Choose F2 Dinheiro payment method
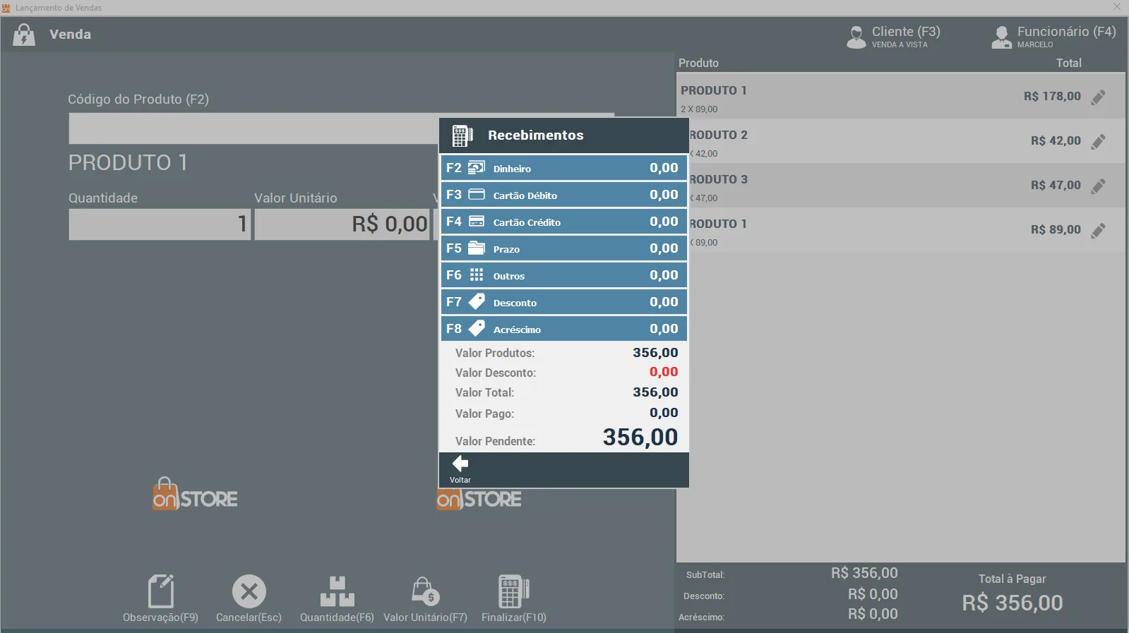This screenshot has height=633, width=1129. [x=564, y=168]
